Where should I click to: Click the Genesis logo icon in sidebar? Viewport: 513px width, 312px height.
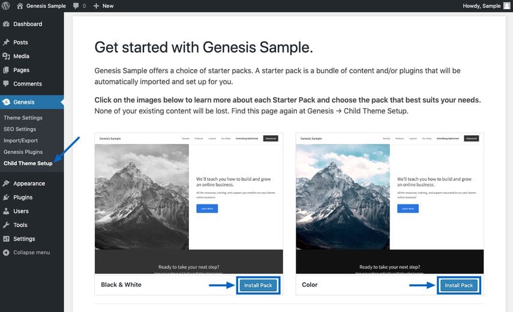6,102
